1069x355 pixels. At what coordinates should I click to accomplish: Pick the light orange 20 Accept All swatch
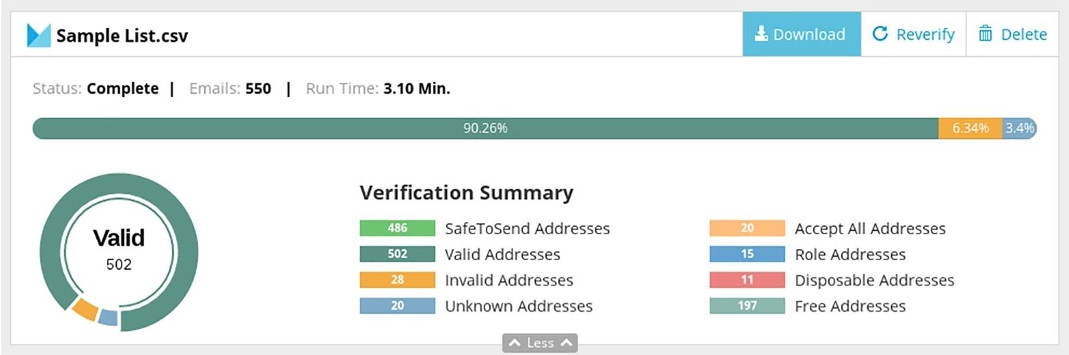[x=746, y=228]
